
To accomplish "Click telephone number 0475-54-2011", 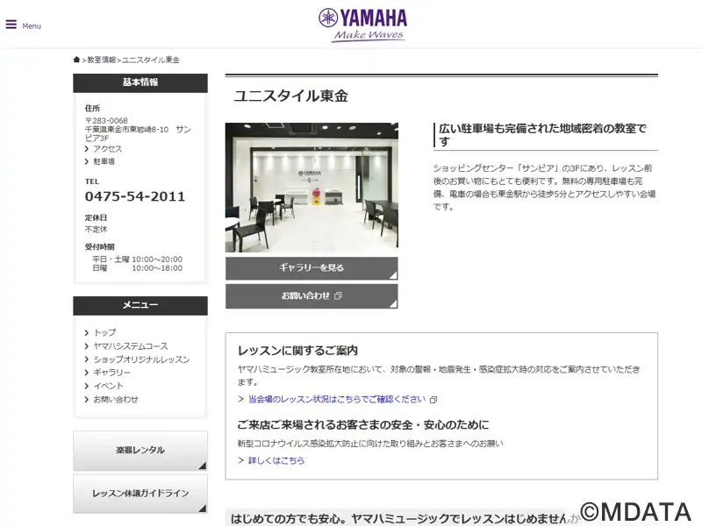I will [x=135, y=196].
